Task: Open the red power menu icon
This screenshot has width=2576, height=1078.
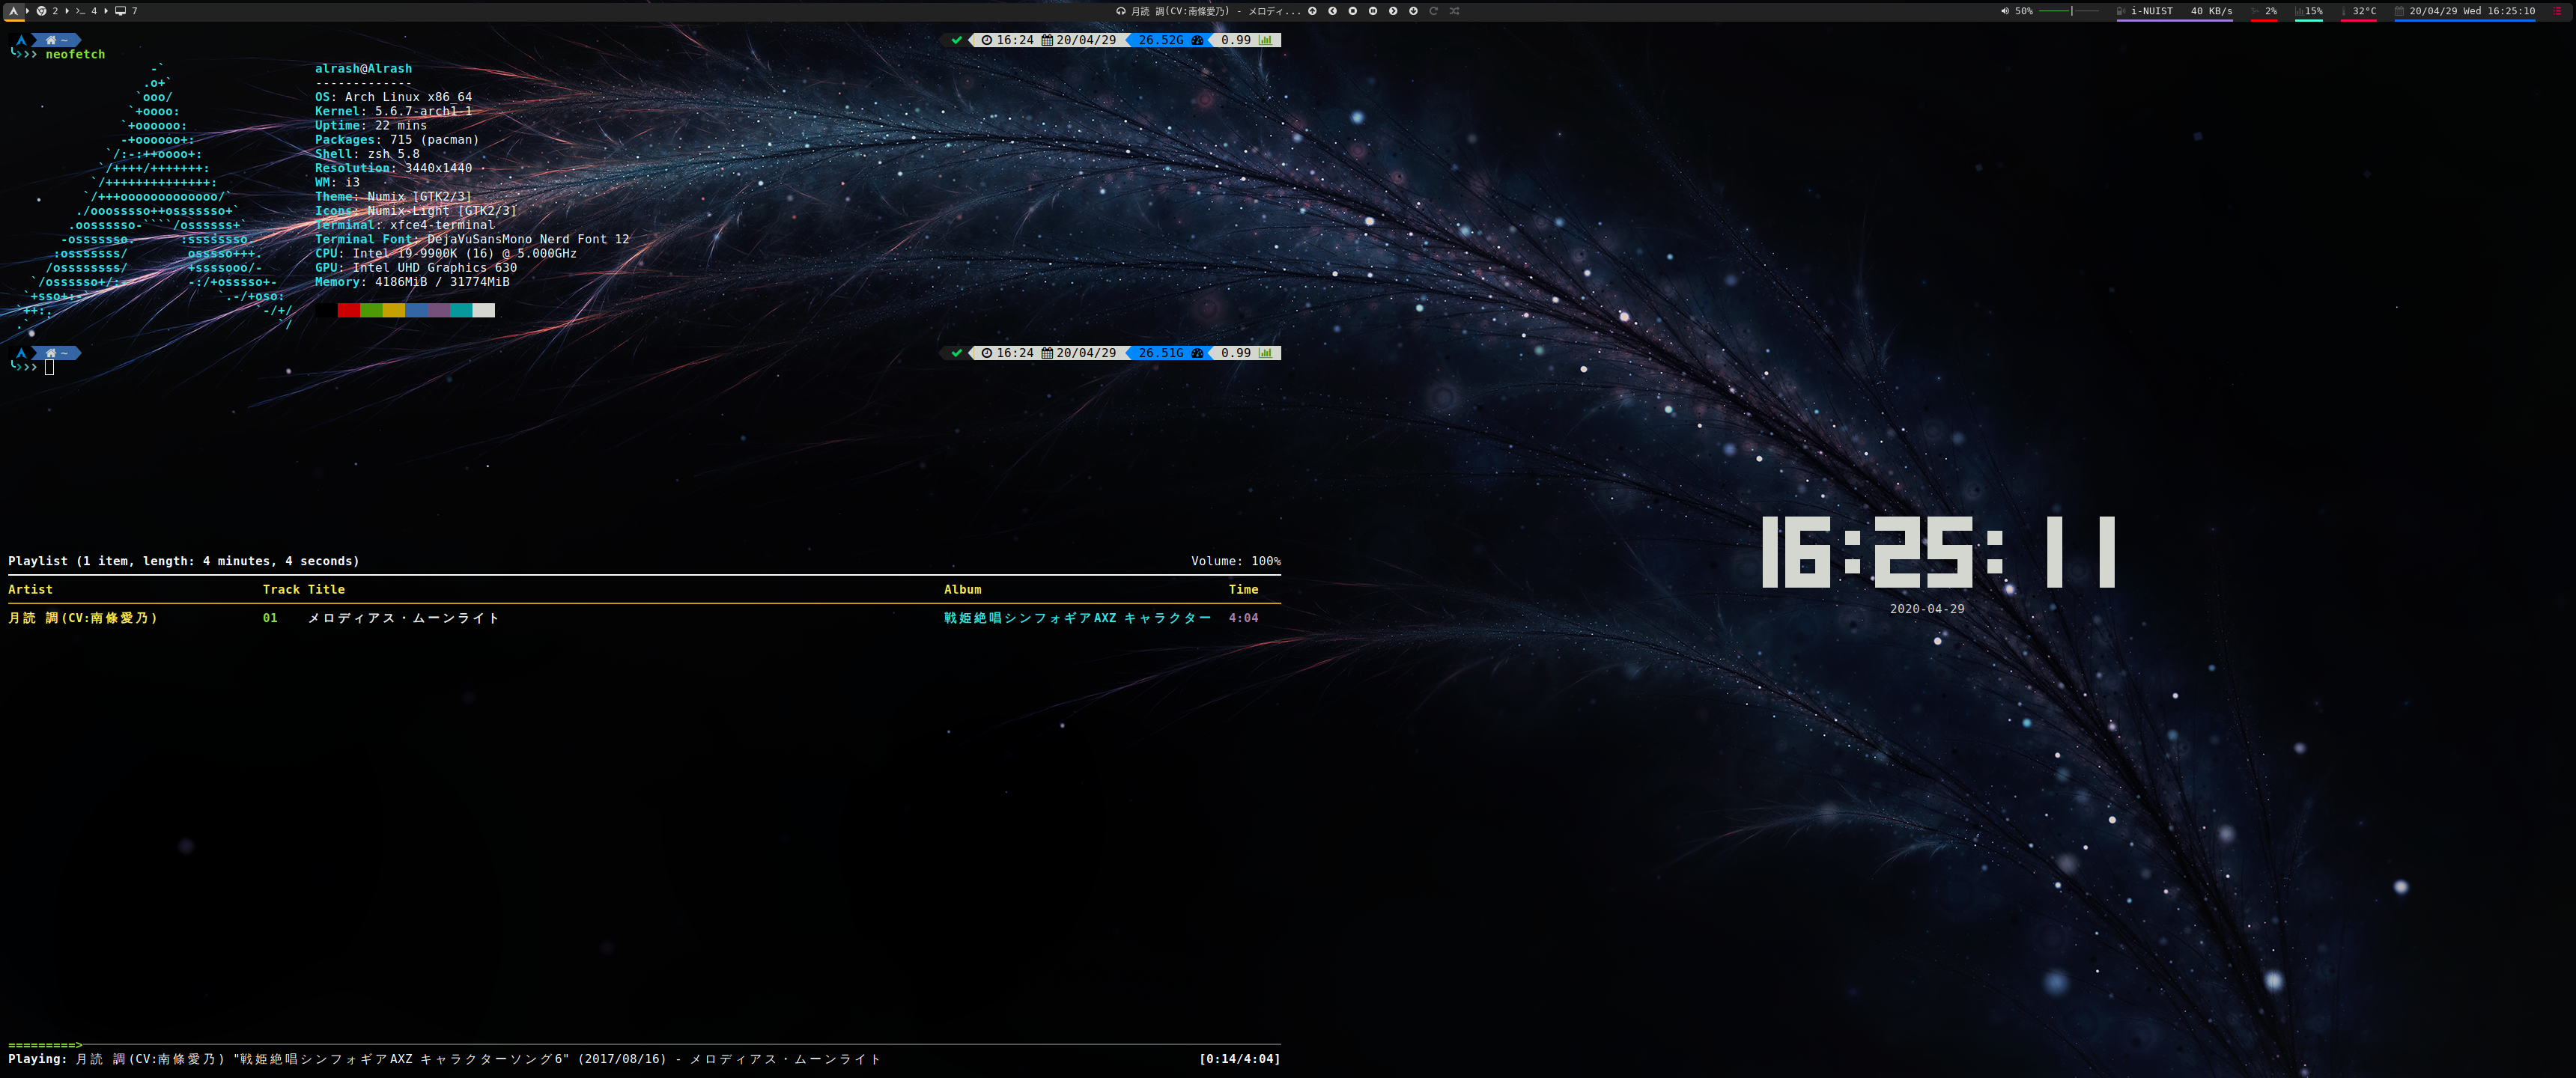Action: coord(2558,11)
